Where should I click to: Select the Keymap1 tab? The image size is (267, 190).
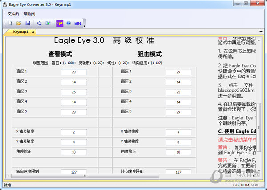[20, 32]
